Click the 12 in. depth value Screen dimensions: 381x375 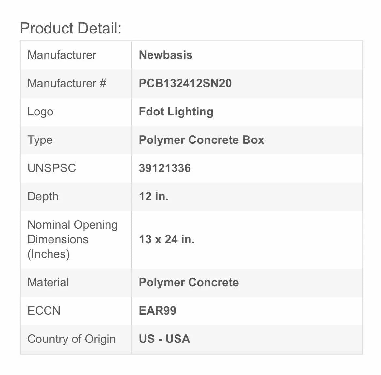click(x=154, y=196)
